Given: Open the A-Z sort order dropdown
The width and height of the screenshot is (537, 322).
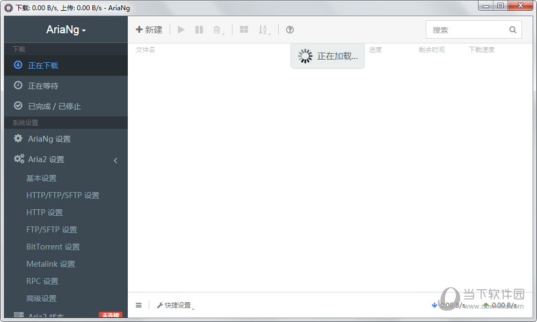Looking at the screenshot, I should [264, 30].
